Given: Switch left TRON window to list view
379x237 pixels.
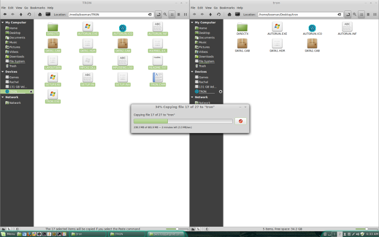Looking at the screenshot, I should [x=179, y=15].
